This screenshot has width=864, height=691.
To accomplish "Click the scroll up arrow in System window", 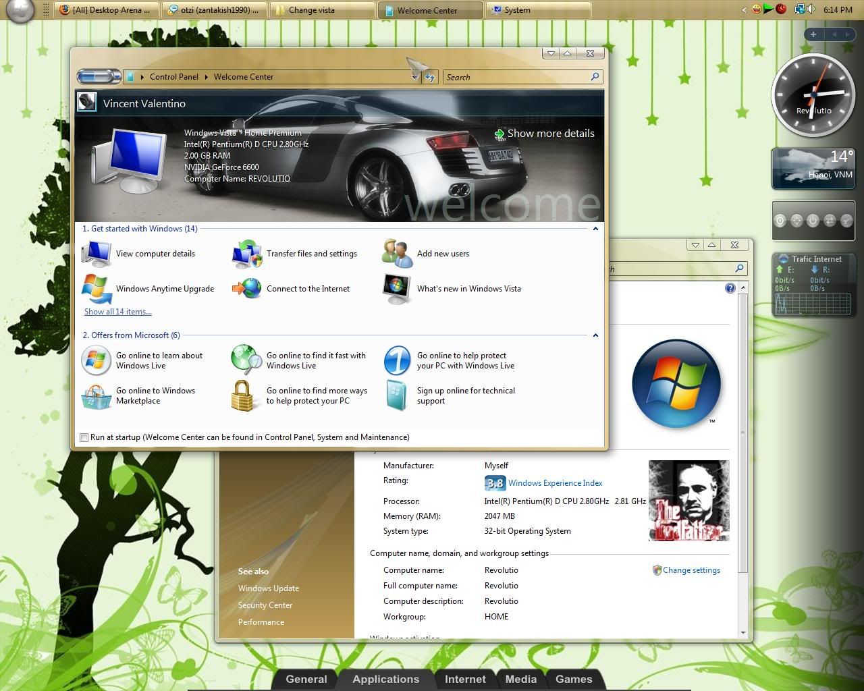I will click(x=743, y=287).
